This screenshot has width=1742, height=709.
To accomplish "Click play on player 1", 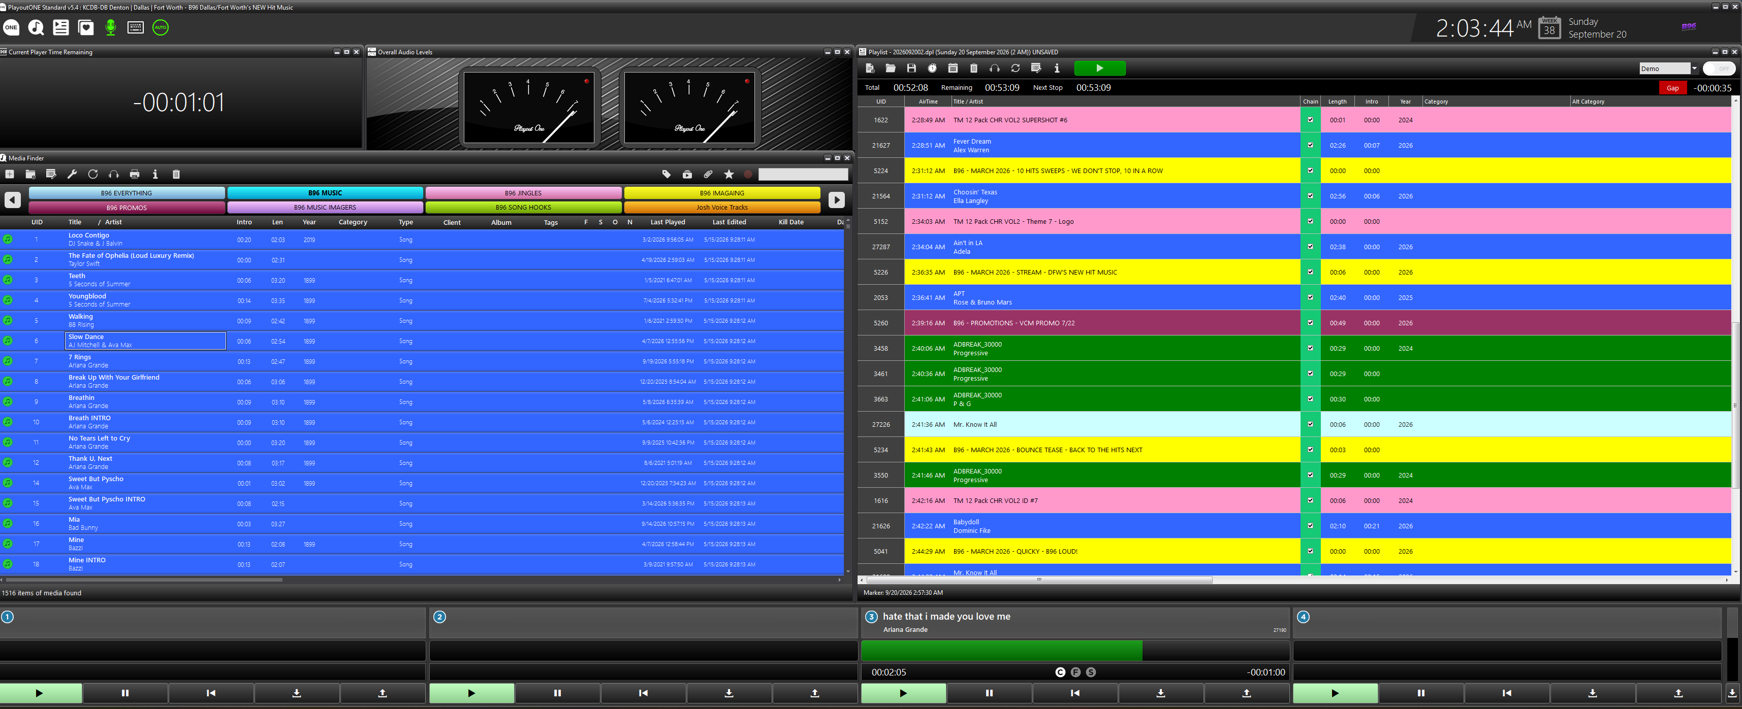I will tap(40, 693).
